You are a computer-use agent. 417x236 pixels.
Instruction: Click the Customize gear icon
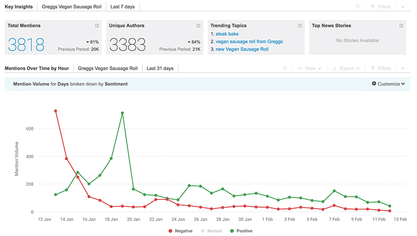click(x=374, y=84)
